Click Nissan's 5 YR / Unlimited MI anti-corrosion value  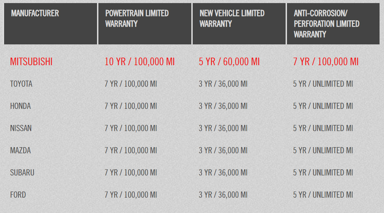[x=323, y=128]
